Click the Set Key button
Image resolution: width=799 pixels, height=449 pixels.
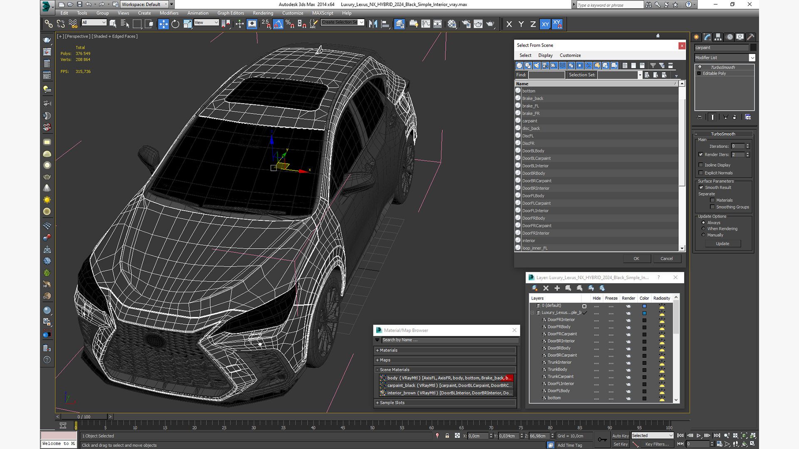[x=620, y=444]
